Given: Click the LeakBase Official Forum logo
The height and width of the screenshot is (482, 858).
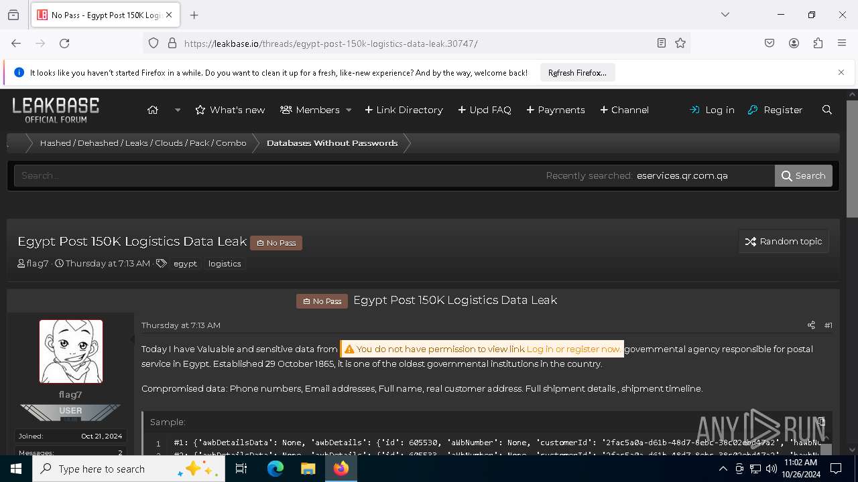Looking at the screenshot, I should [56, 110].
